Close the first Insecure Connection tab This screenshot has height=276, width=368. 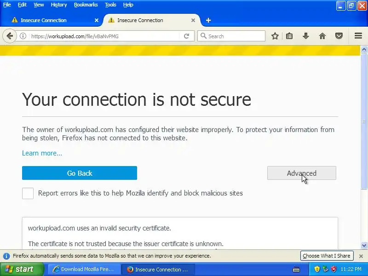tap(97, 20)
